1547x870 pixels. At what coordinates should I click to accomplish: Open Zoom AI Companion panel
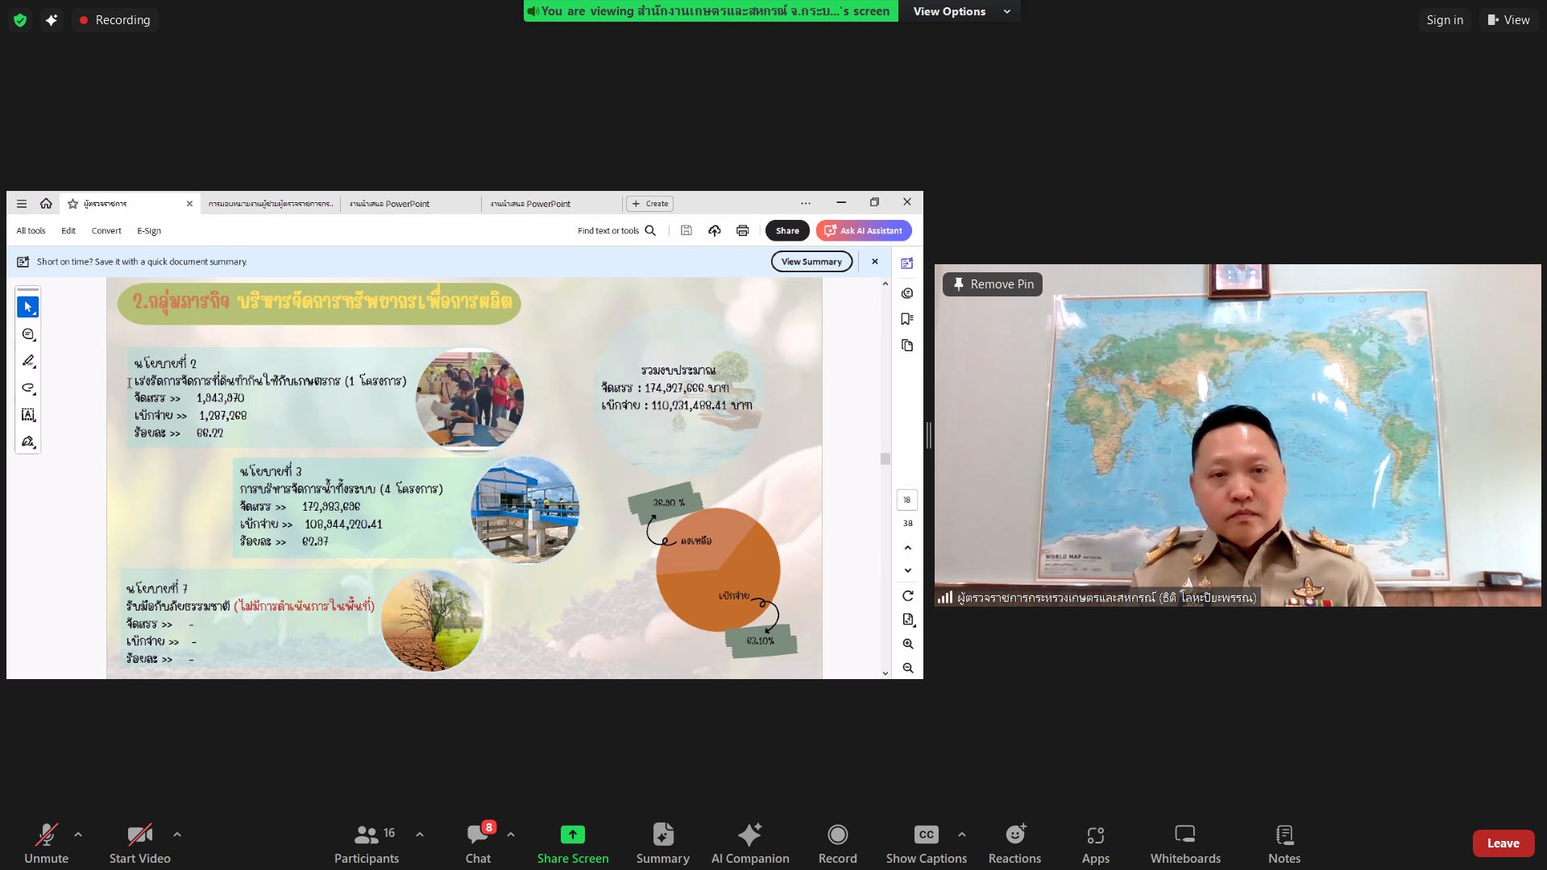point(749,842)
